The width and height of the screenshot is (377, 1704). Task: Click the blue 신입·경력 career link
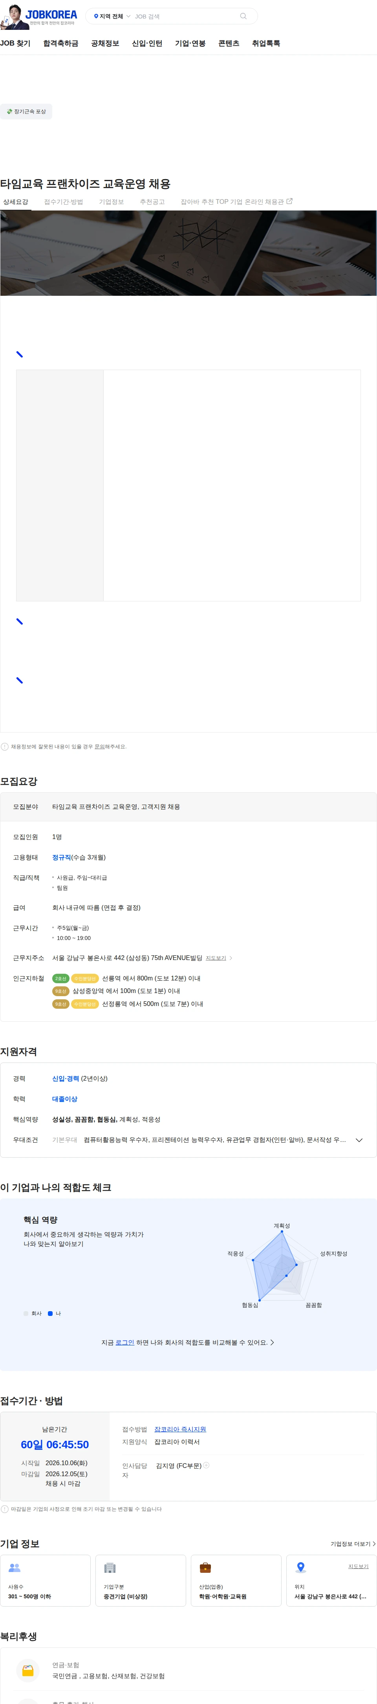pos(66,1078)
